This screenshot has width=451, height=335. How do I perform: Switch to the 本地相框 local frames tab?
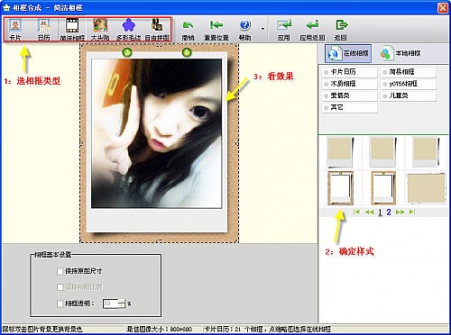pyautogui.click(x=400, y=53)
